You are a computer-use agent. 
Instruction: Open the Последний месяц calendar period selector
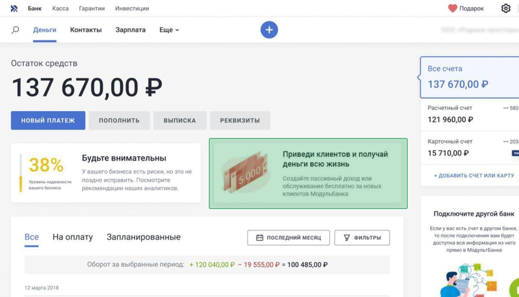(288, 238)
